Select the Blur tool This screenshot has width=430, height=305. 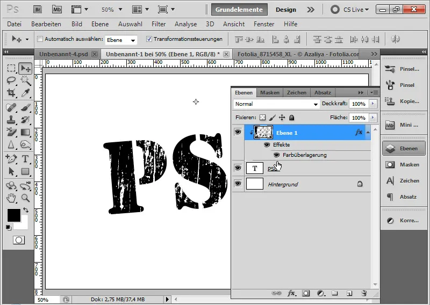click(x=11, y=144)
